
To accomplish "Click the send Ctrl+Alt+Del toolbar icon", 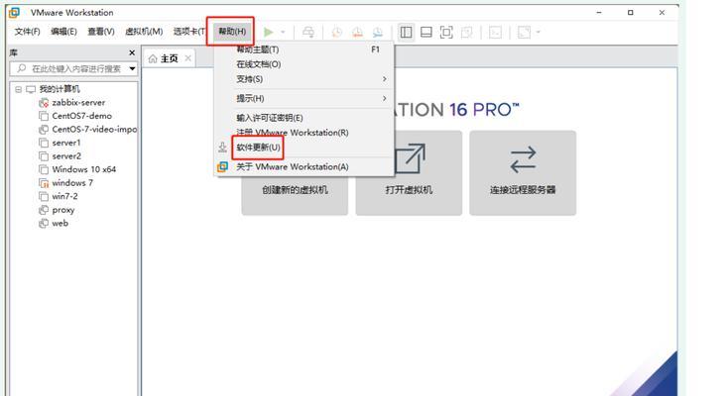I will [x=308, y=32].
